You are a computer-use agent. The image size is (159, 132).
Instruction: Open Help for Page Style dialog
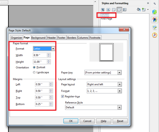click(104, 121)
